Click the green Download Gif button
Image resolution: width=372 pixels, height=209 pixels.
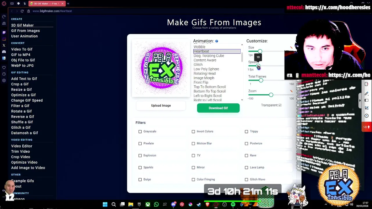coord(218,108)
